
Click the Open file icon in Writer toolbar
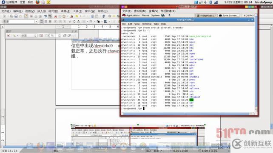pos(11,16)
